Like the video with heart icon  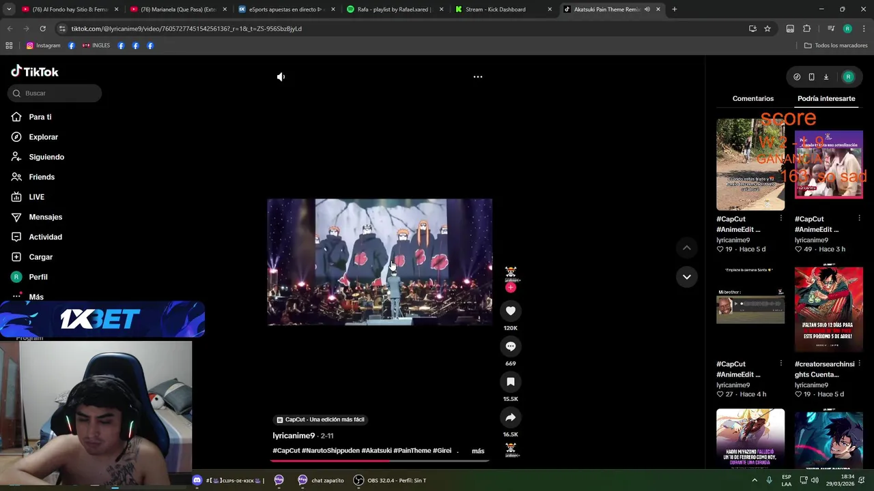click(x=510, y=311)
